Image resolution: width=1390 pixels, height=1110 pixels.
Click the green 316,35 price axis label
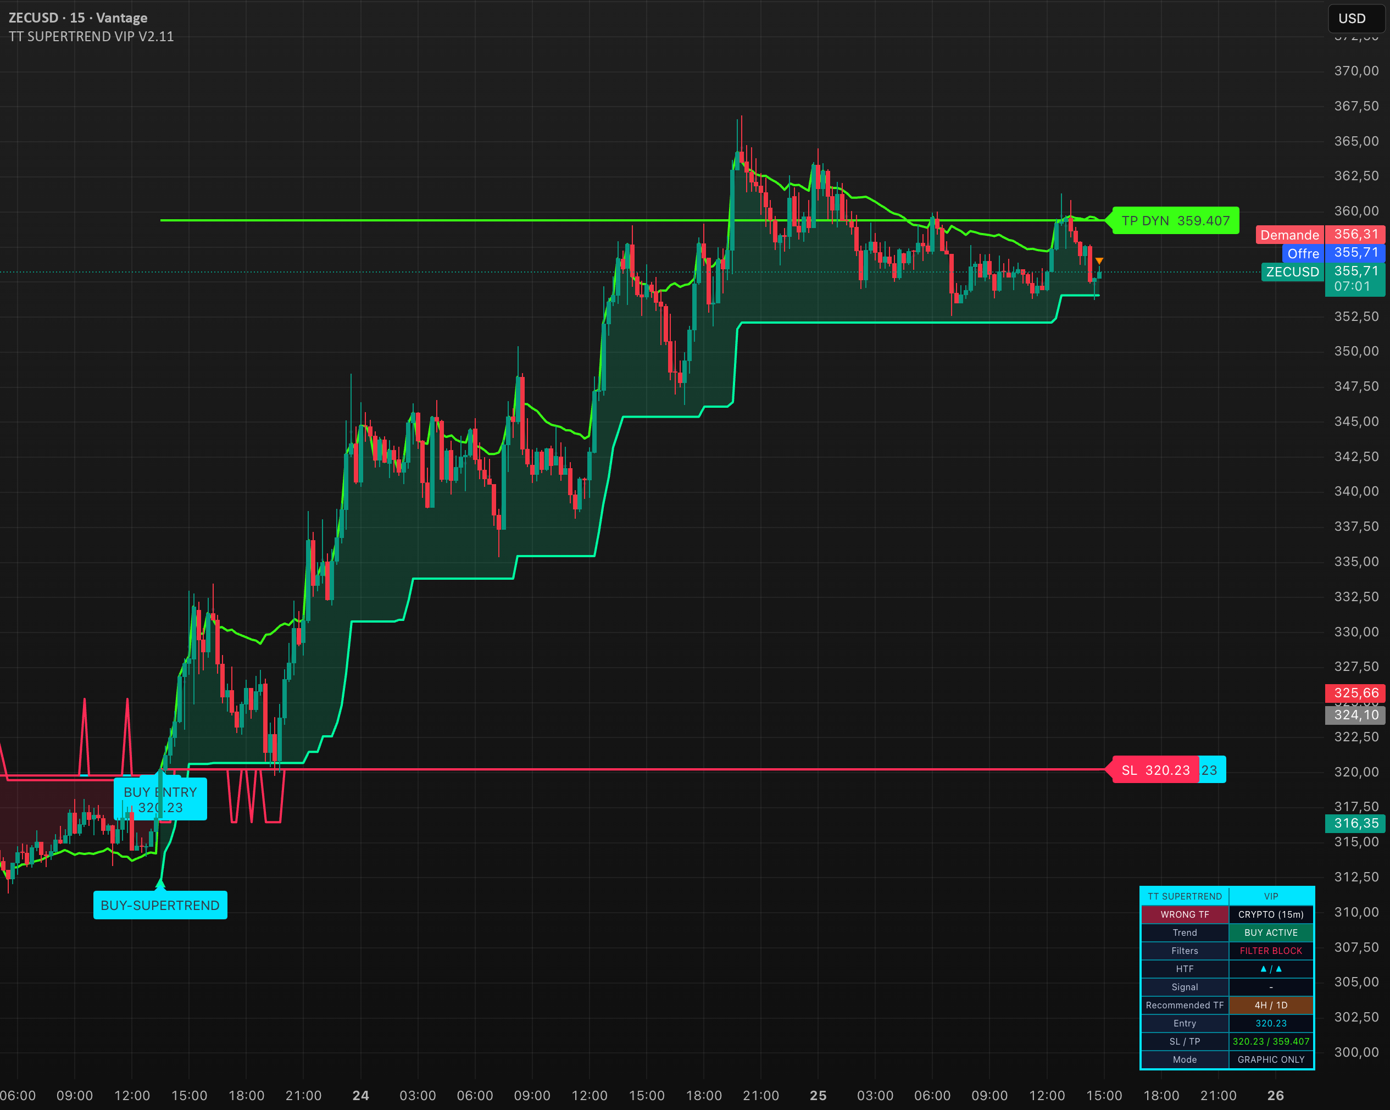tap(1355, 824)
